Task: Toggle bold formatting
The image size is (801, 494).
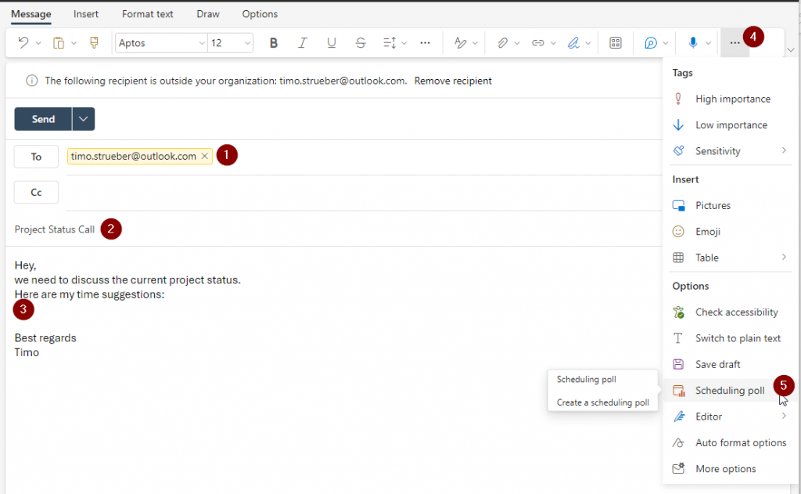Action: coord(274,43)
